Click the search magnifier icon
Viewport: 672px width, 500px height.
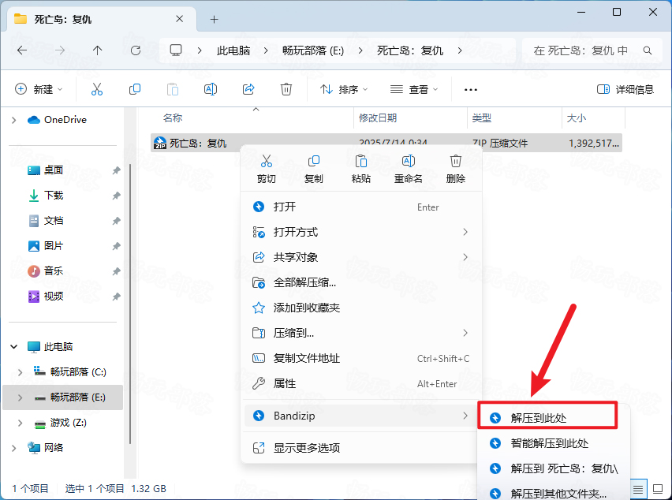[x=647, y=50]
